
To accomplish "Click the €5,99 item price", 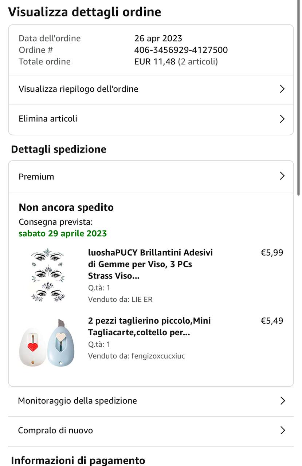I will click(x=272, y=253).
